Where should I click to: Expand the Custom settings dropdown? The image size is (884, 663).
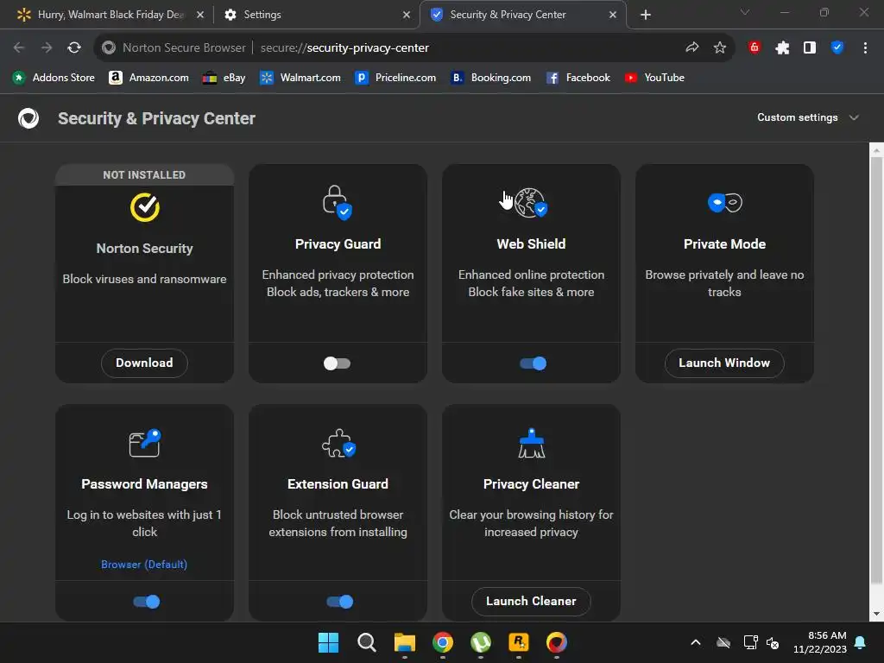[807, 117]
